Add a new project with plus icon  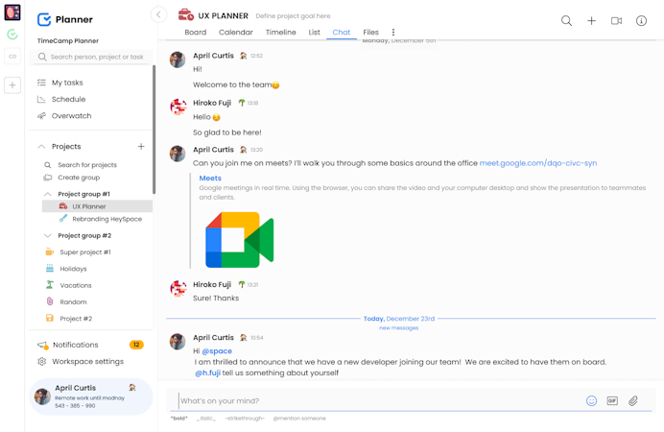click(141, 147)
